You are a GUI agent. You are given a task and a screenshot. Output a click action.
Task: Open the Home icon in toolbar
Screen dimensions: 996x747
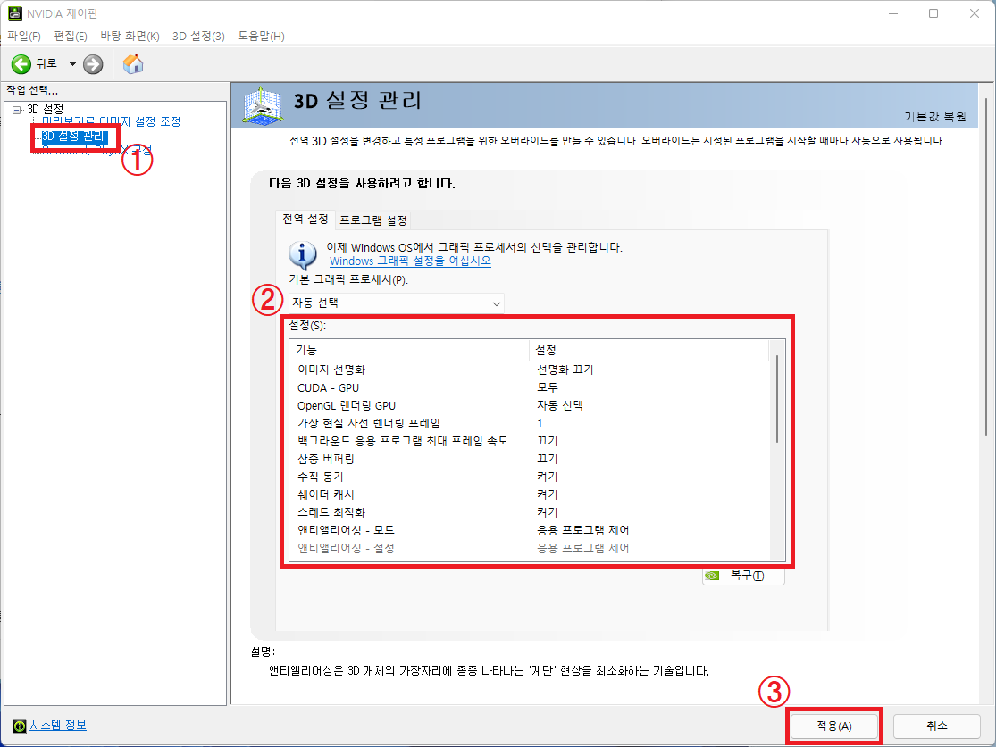click(133, 63)
